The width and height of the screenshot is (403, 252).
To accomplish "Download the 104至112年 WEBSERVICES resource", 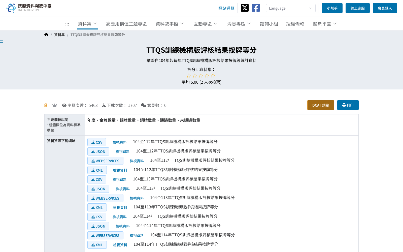I will coord(105,161).
